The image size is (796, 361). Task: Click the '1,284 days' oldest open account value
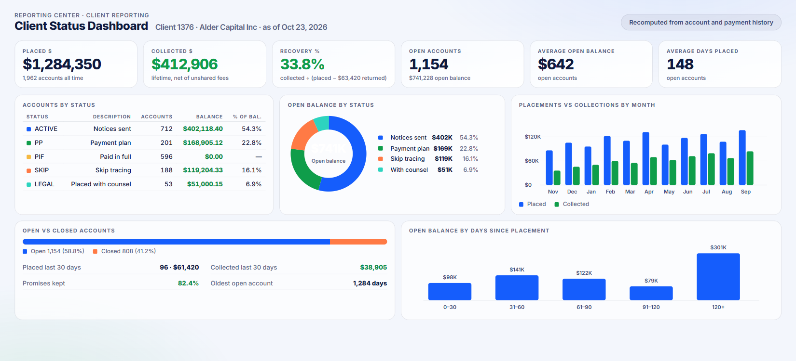click(370, 284)
